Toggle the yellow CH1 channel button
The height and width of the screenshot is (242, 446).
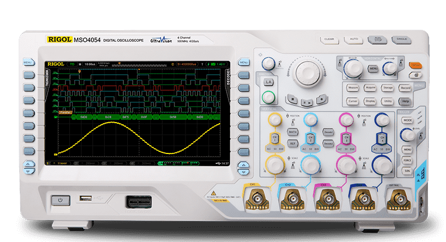pos(275,138)
